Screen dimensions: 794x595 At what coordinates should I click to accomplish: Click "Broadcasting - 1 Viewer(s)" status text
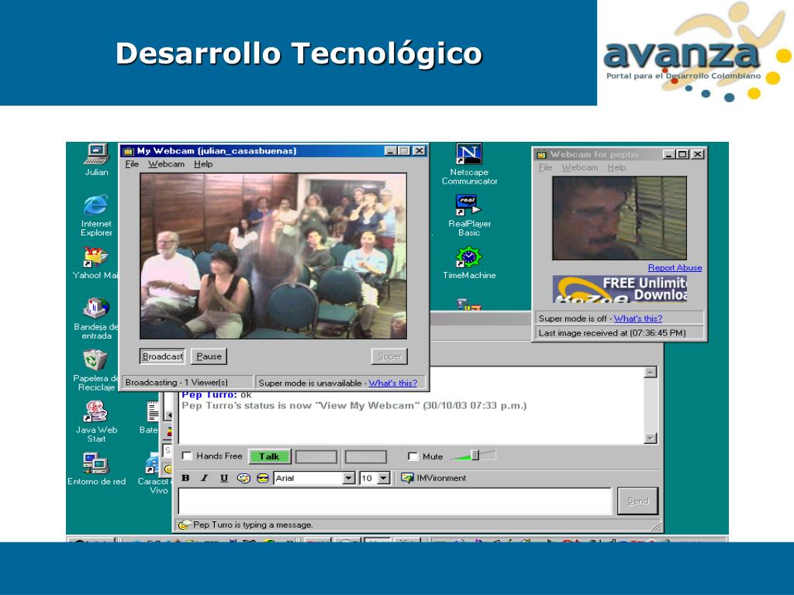pyautogui.click(x=176, y=383)
